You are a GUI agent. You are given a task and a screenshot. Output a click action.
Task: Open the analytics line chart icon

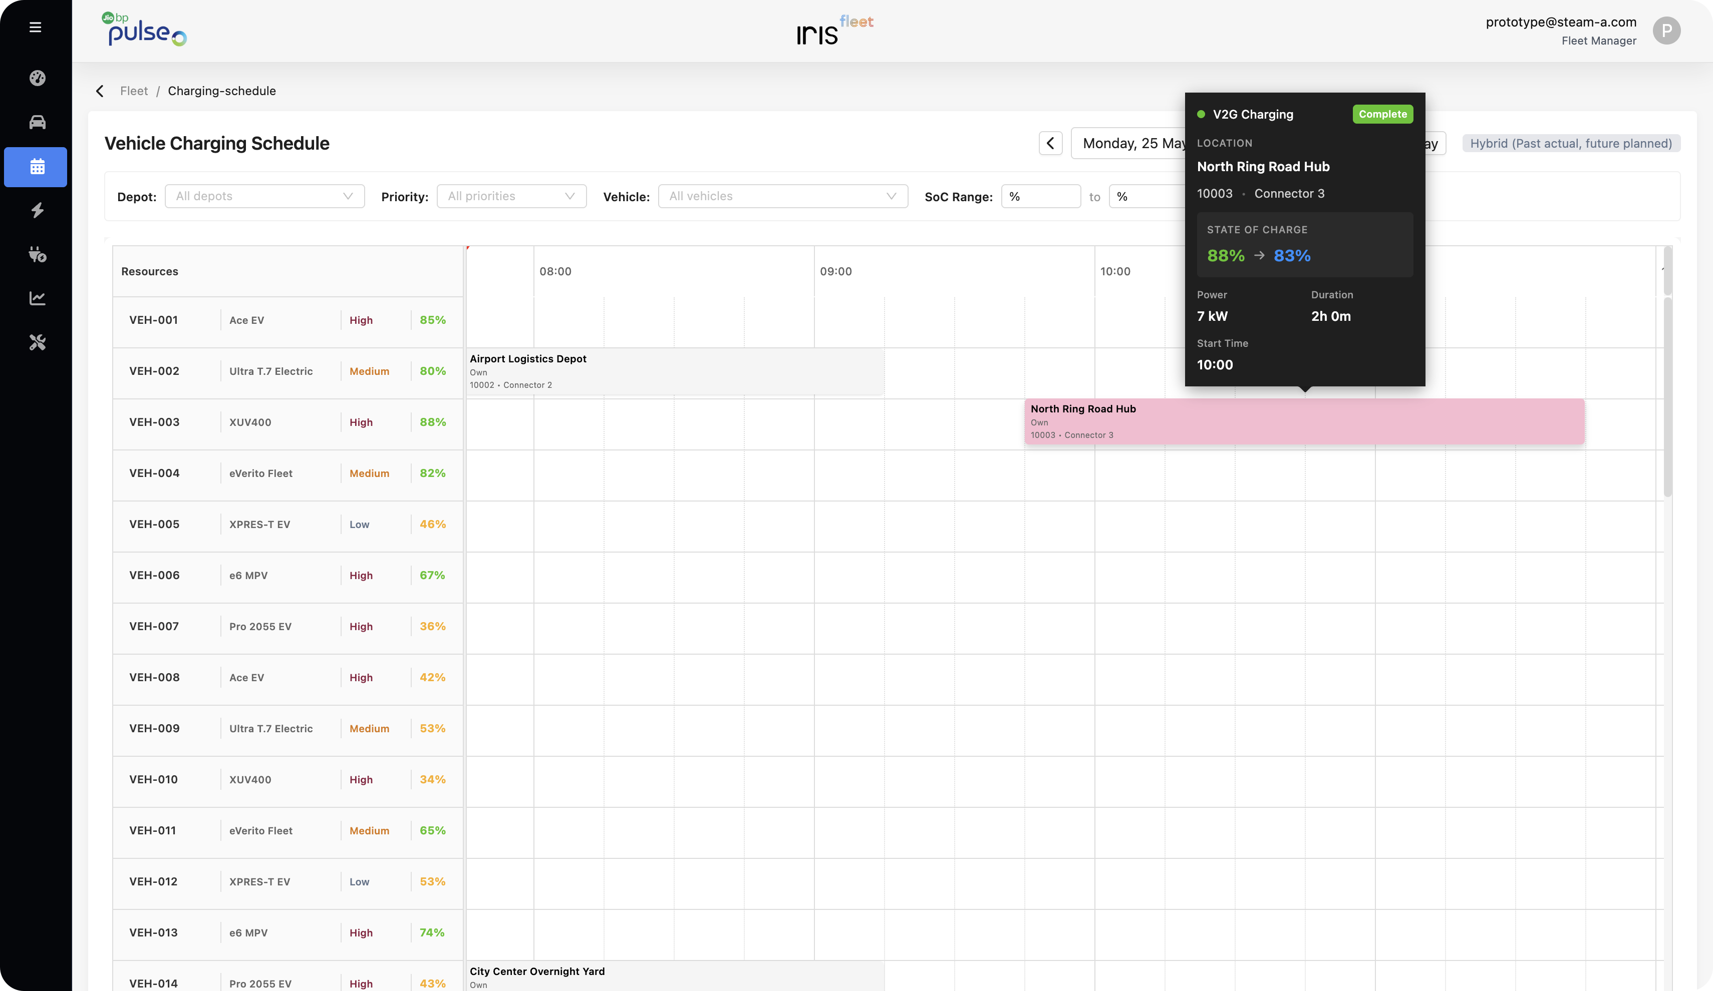pos(38,298)
